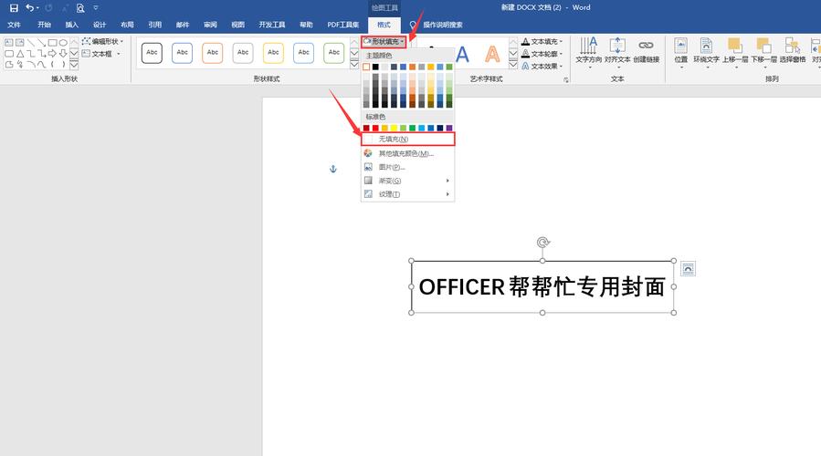Apply the green outline Abc shape style
821x456 pixels.
coord(334,53)
